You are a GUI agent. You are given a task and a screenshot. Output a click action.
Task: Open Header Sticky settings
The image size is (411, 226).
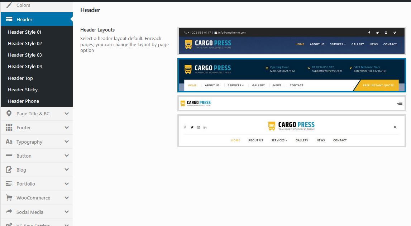click(23, 90)
